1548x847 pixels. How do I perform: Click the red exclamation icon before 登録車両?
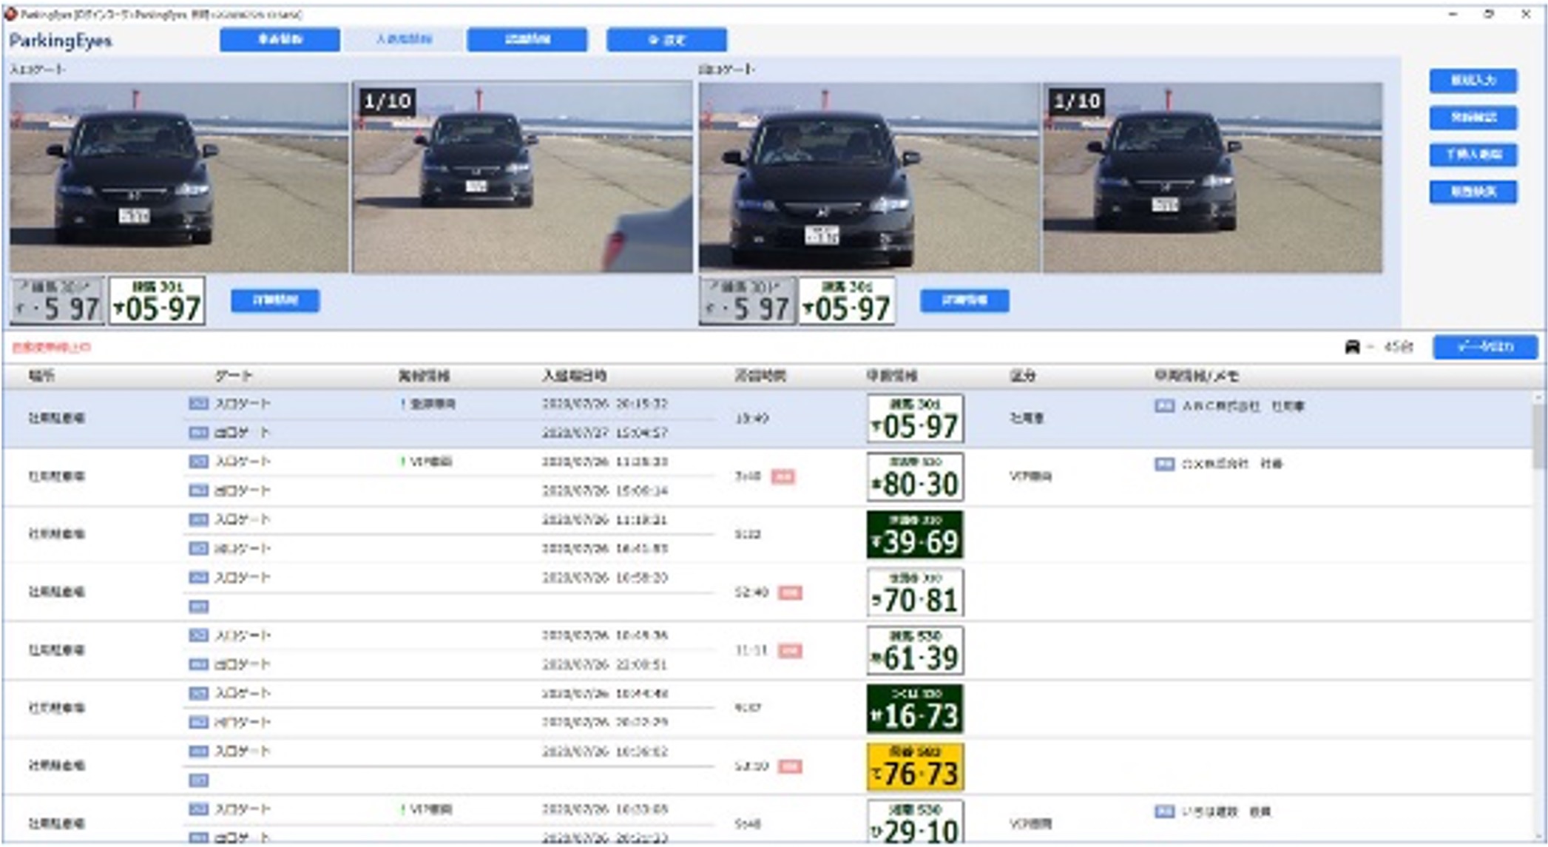click(403, 404)
